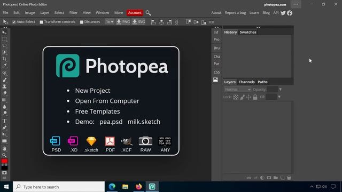Toggle lock image pixels brush icon
This screenshot has height=192, width=342.
pyautogui.click(x=242, y=97)
